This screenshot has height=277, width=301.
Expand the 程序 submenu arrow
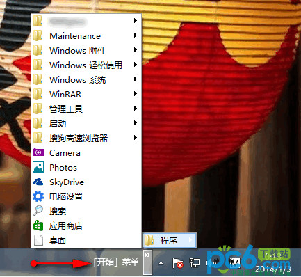click(190, 240)
